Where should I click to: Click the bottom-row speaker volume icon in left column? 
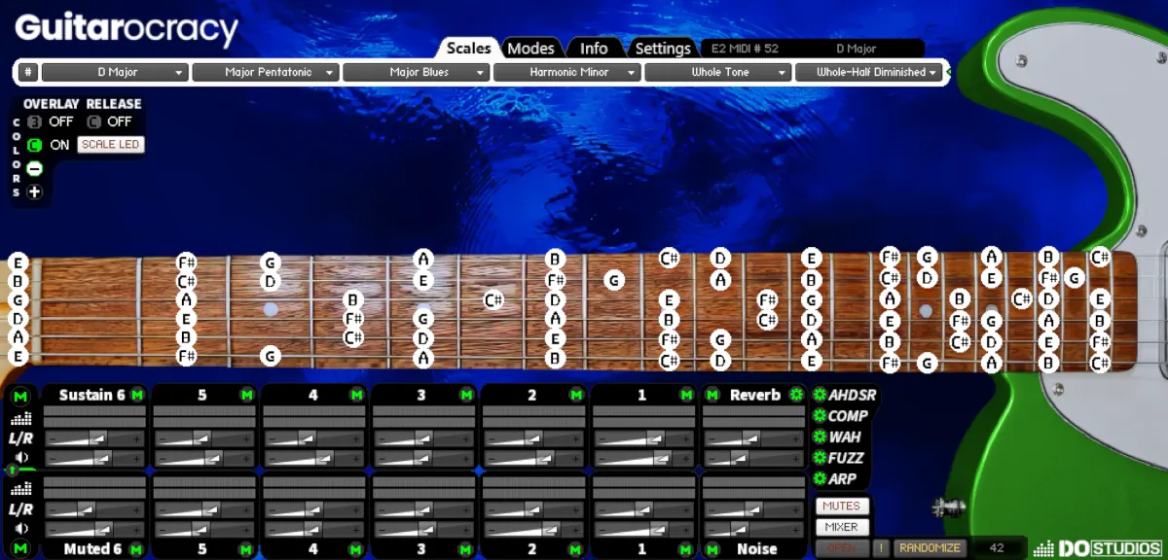(x=20, y=529)
